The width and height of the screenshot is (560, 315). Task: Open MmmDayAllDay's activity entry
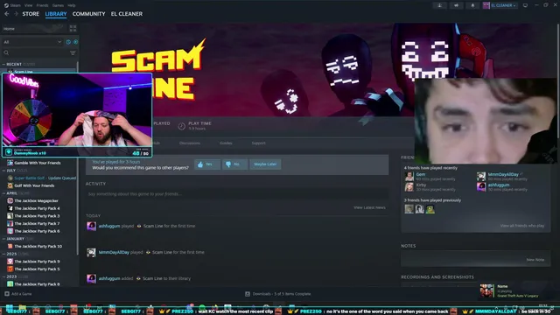pos(151,252)
